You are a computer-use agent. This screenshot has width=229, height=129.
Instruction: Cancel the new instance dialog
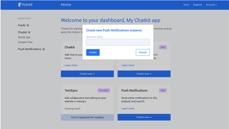[x=143, y=52]
